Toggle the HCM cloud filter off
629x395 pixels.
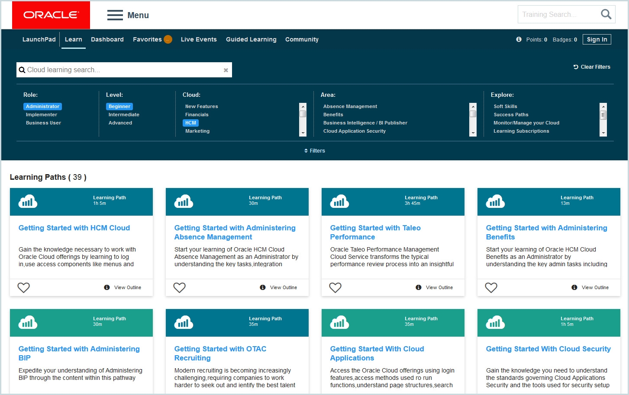coord(190,123)
